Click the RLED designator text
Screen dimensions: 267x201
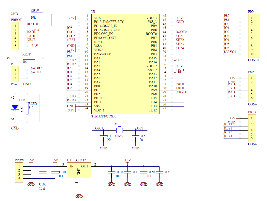coord(33,104)
